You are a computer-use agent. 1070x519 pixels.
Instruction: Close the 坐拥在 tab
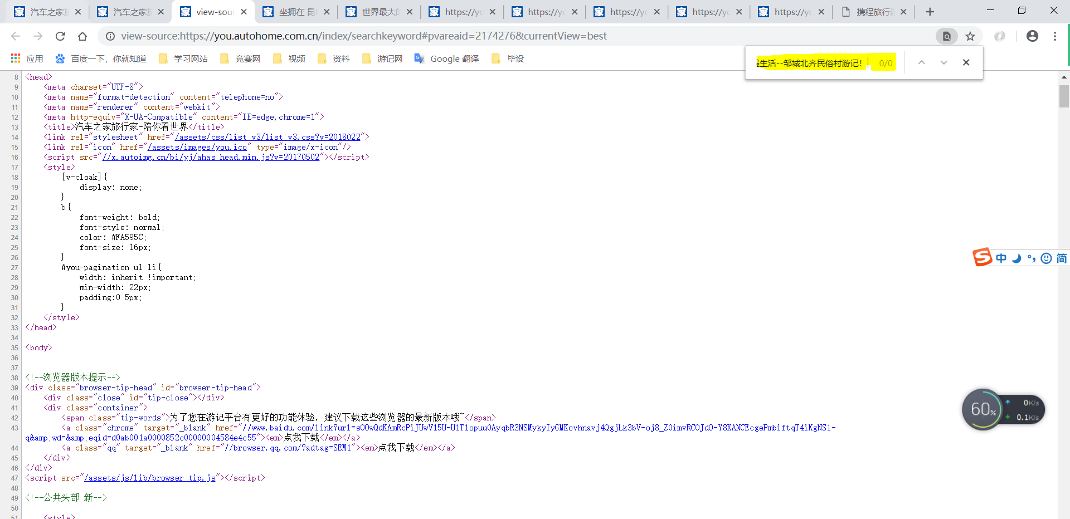click(x=327, y=12)
